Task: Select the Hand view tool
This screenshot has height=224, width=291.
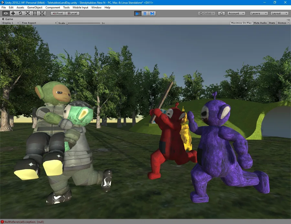Action: [6, 13]
